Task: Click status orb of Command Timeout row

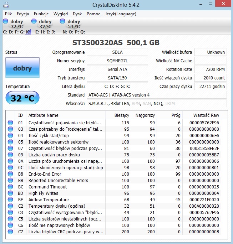Action: point(10,187)
